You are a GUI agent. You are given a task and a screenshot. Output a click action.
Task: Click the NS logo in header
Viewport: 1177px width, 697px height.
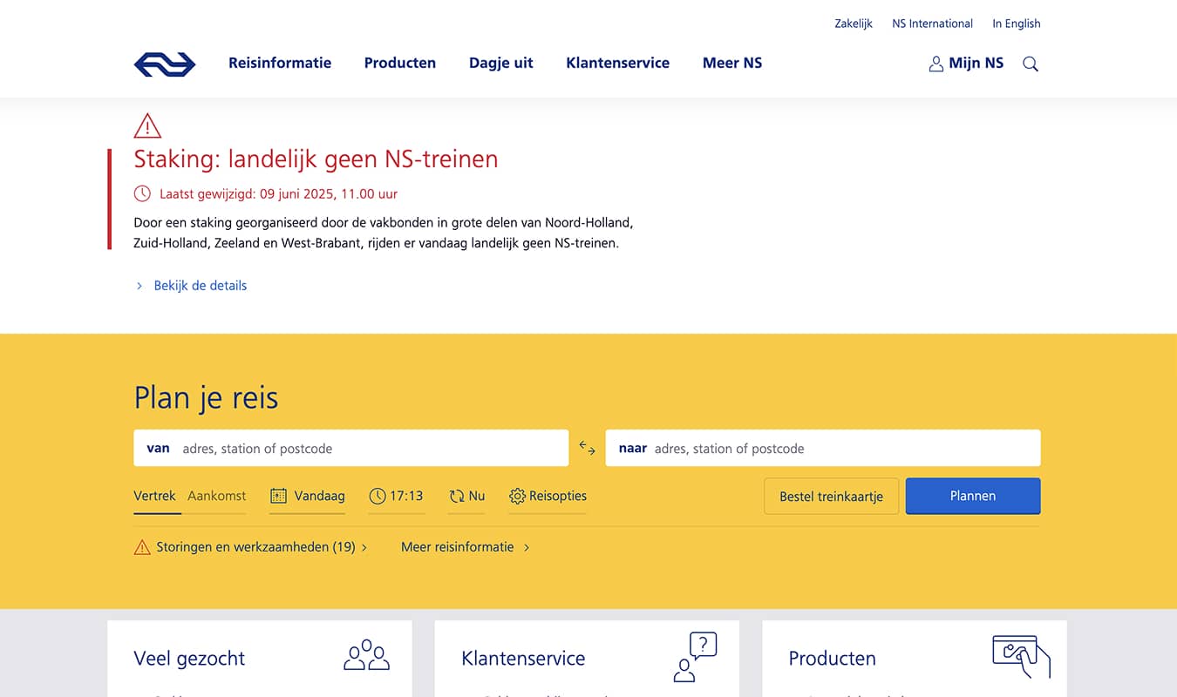coord(165,64)
